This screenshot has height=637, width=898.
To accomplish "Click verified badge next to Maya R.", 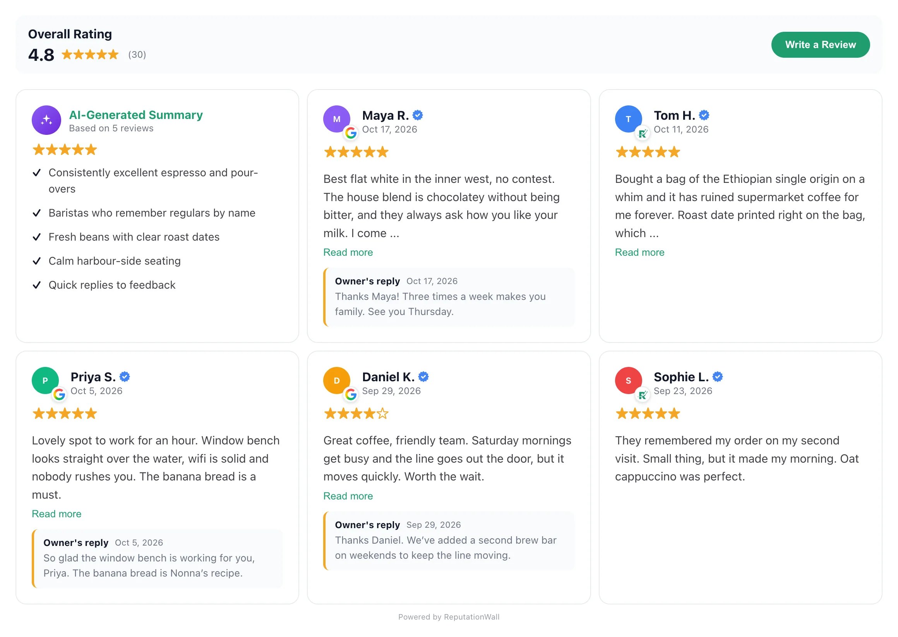I will 418,115.
